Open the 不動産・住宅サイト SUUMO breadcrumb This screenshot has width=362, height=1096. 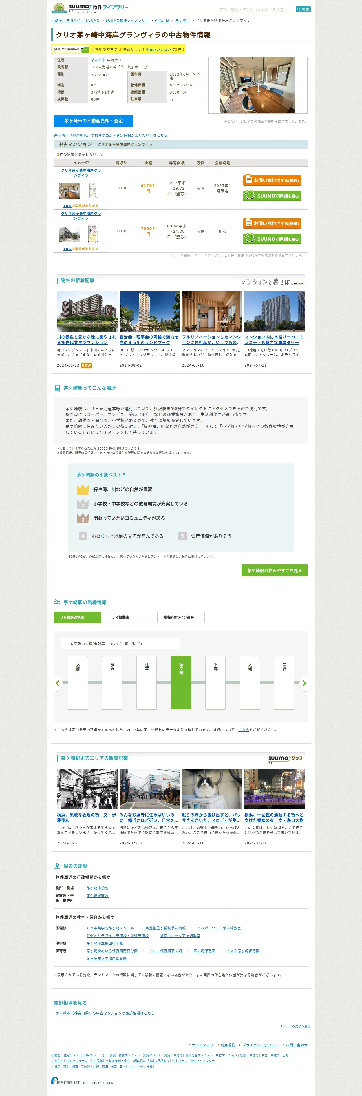click(75, 20)
